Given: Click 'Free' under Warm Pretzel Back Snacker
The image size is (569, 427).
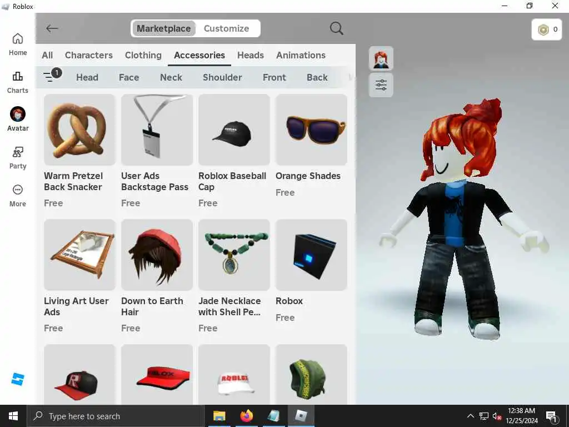Looking at the screenshot, I should pos(53,203).
